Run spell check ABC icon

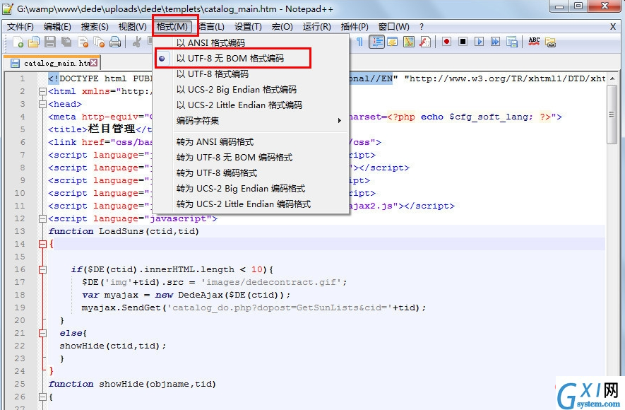[x=534, y=42]
